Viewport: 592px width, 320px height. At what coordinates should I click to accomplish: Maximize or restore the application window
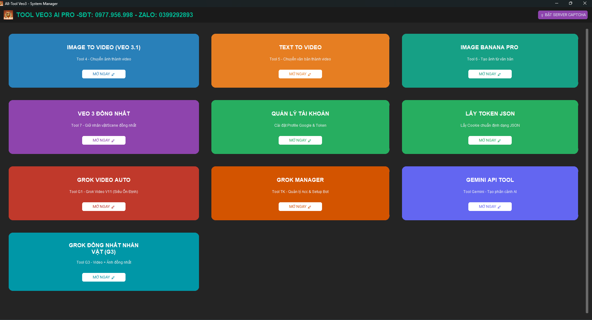coord(570,3)
